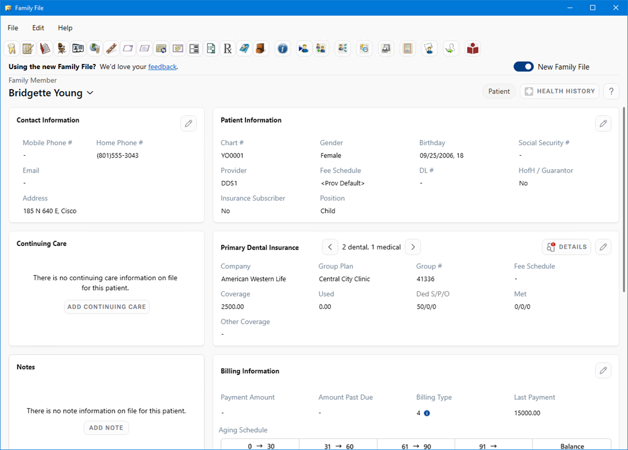Click group number 41336

[425, 279]
